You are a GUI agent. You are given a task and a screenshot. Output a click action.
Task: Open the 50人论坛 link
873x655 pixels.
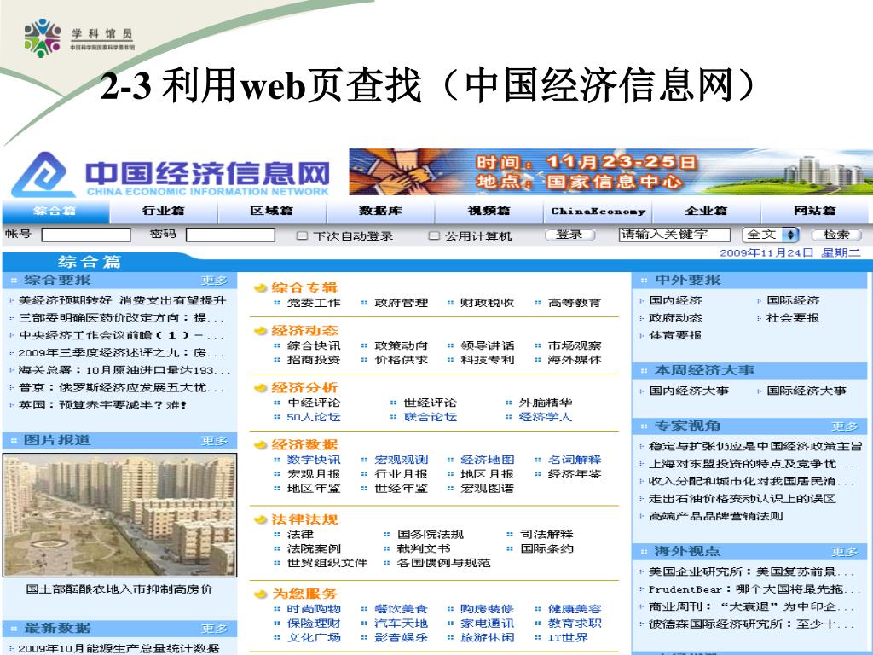click(314, 417)
